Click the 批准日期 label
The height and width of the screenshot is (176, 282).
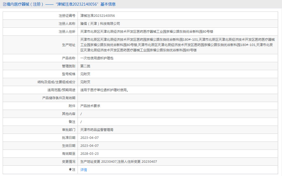tap(68, 138)
